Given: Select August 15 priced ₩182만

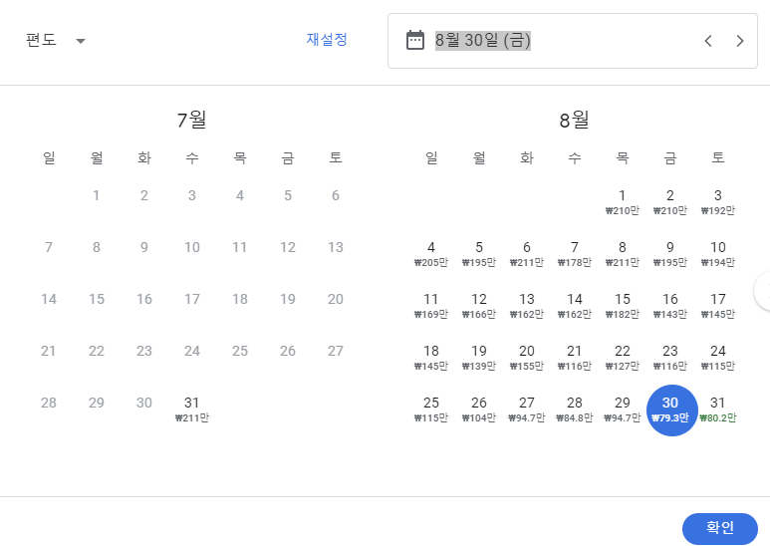Looking at the screenshot, I should [x=623, y=307].
